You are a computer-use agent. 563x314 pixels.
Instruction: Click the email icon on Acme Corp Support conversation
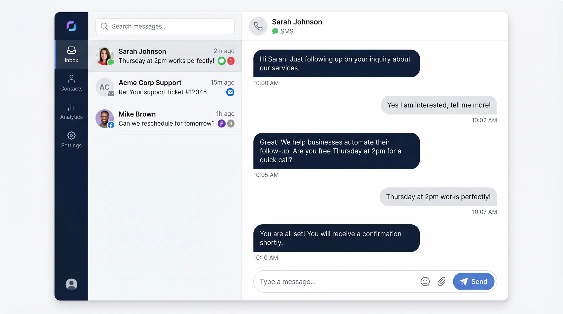pyautogui.click(x=230, y=92)
